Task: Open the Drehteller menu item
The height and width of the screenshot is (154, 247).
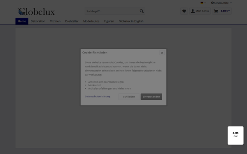Action: (x=72, y=21)
